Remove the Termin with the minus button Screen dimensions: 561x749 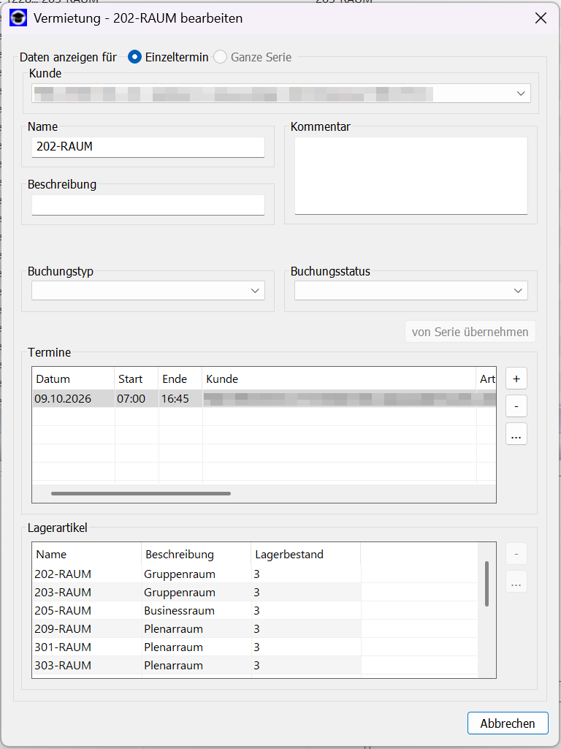pyautogui.click(x=516, y=406)
